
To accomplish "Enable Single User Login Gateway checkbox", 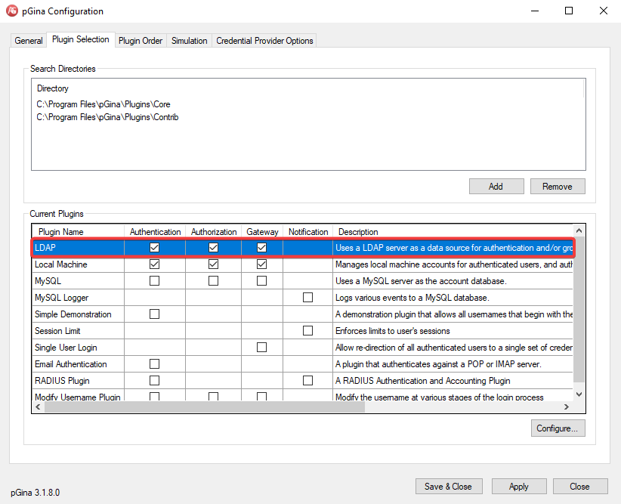I will [261, 348].
